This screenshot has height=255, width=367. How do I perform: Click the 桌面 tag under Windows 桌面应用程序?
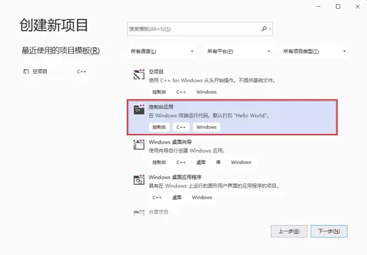pyautogui.click(x=177, y=197)
